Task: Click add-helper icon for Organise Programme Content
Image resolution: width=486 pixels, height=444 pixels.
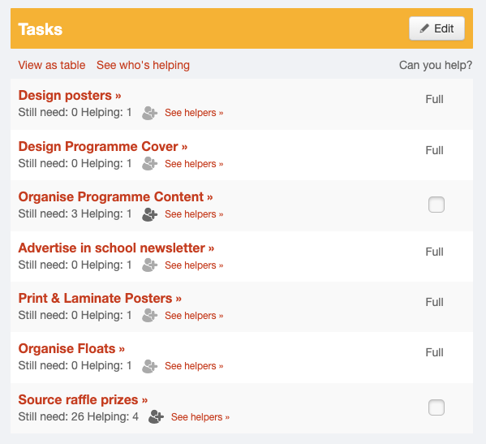Action: pyautogui.click(x=150, y=214)
